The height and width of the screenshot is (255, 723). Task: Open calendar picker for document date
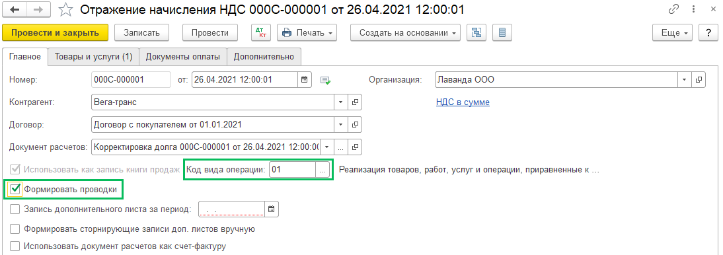[x=304, y=79]
